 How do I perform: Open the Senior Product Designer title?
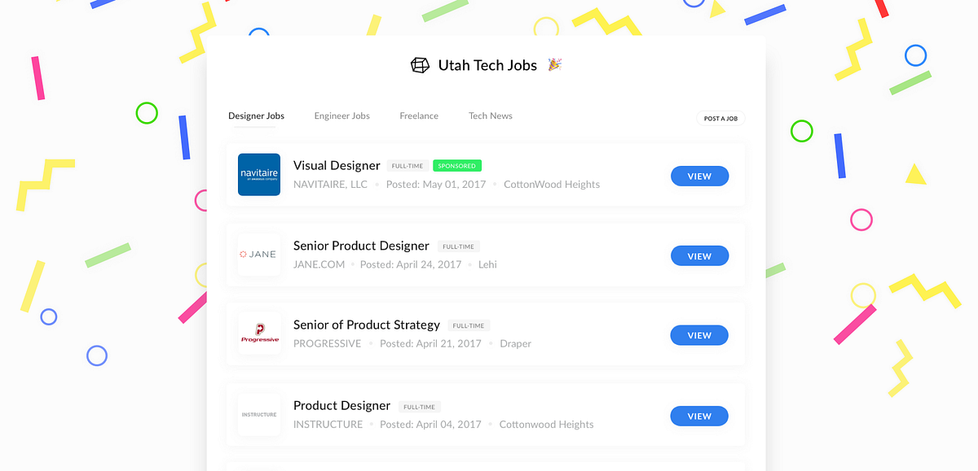361,246
